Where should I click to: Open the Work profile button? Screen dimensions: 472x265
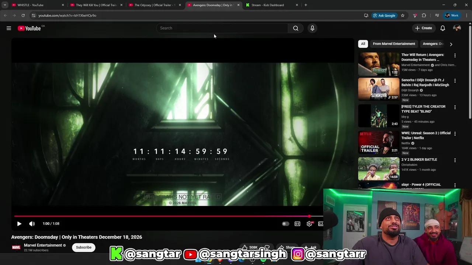[452, 15]
